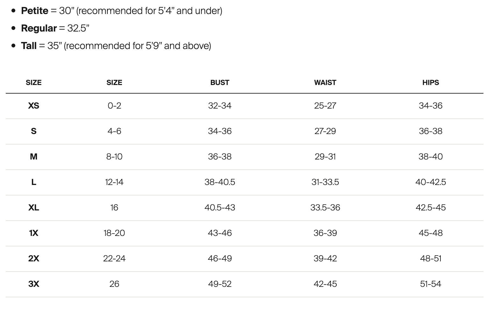The height and width of the screenshot is (312, 493).
Task: Select the 2X size row label
Action: click(x=33, y=259)
